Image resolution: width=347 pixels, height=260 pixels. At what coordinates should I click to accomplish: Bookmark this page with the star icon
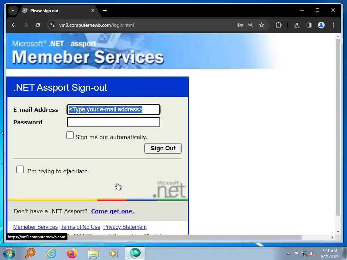[262, 25]
